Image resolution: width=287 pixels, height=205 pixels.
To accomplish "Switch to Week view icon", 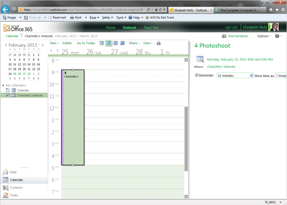I will pos(115,43).
